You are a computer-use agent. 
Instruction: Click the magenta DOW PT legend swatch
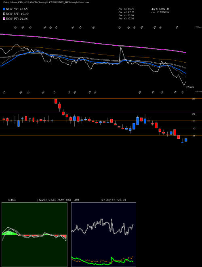pos(4,19)
